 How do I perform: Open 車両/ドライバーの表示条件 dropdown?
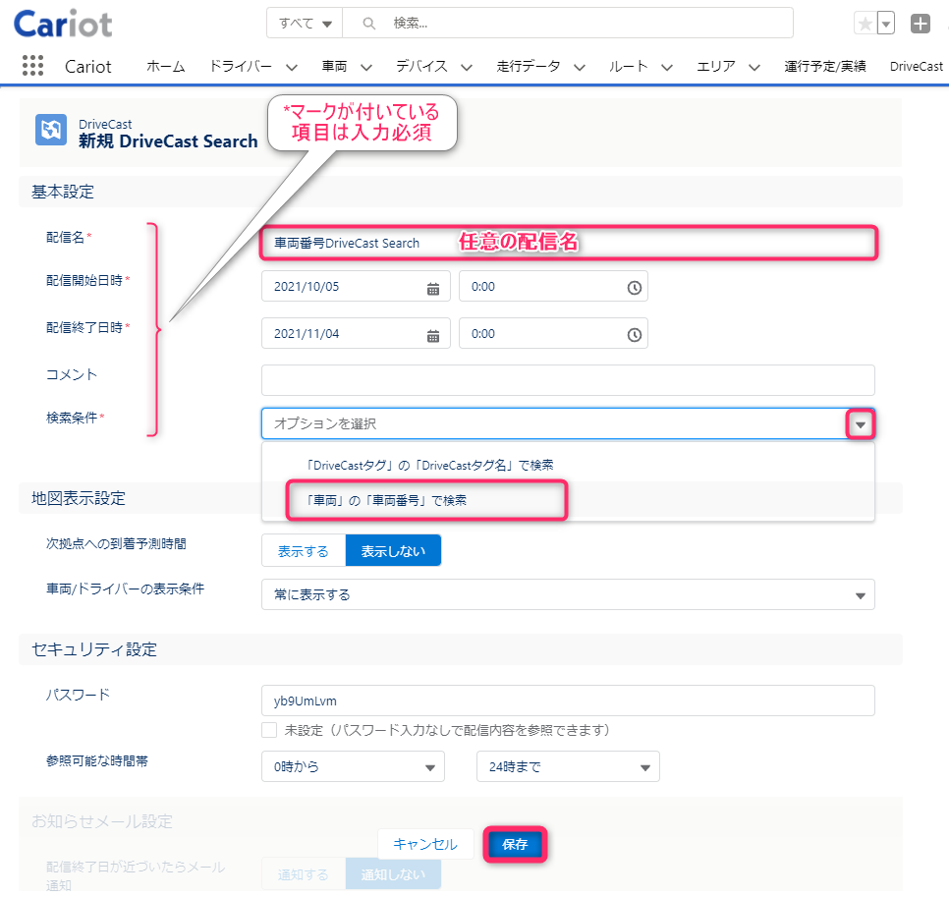[x=568, y=594]
